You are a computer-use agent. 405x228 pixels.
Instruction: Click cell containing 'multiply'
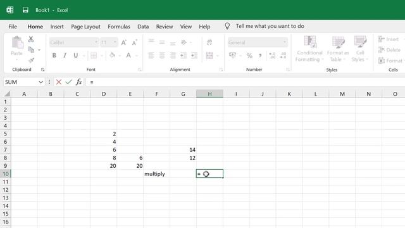(156, 174)
